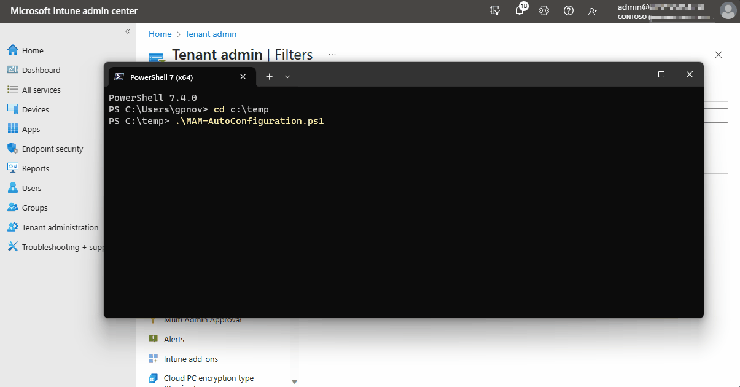Collapse the sidebar using the double chevron
This screenshot has width=740, height=387.
click(128, 31)
